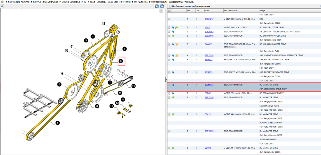Open part number link 84448591
This screenshot has width=321, height=155.
[x=209, y=44]
